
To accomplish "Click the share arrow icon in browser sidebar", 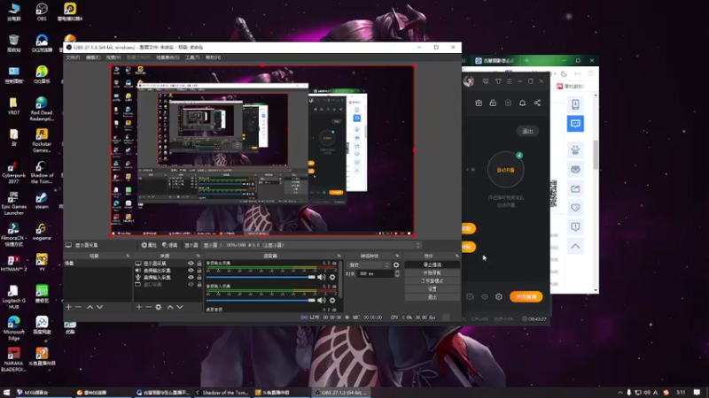I will point(575,188).
